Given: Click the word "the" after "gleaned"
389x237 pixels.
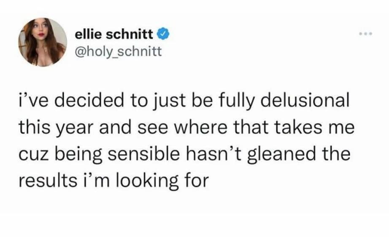Looking at the screenshot, I should pyautogui.click(x=337, y=155).
